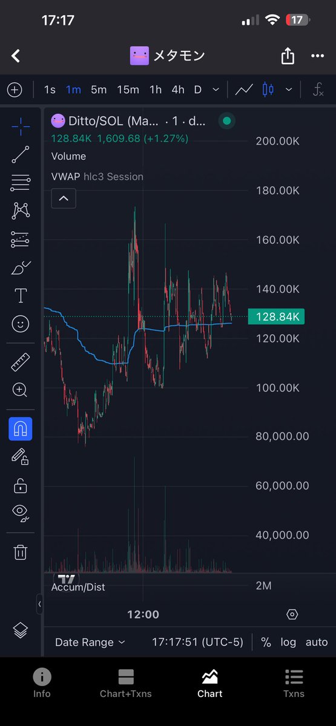336x726 pixels.
Task: Select the trend line drawing tool
Action: [21, 154]
